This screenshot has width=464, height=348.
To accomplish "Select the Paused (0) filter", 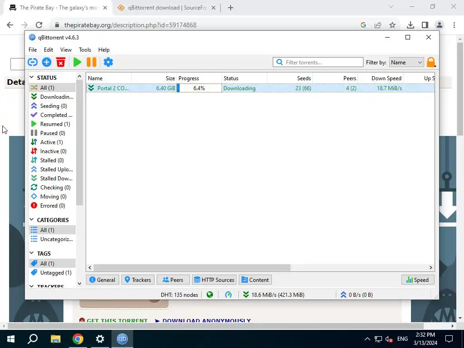I will 52,133.
